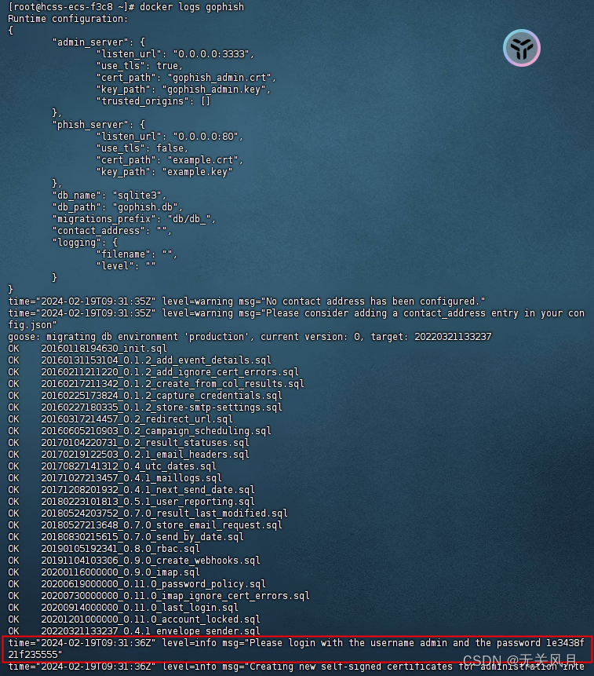Screen dimensions: 594x676
Task: Select the create_webhooks.sql row
Action: pyautogui.click(x=134, y=561)
